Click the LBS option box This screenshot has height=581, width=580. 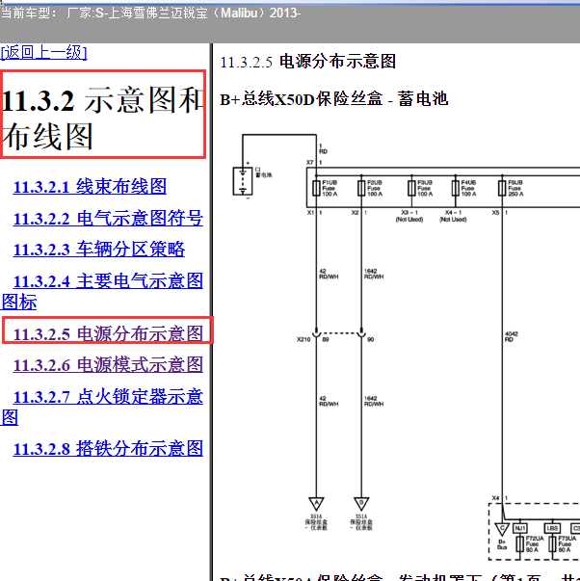552,528
